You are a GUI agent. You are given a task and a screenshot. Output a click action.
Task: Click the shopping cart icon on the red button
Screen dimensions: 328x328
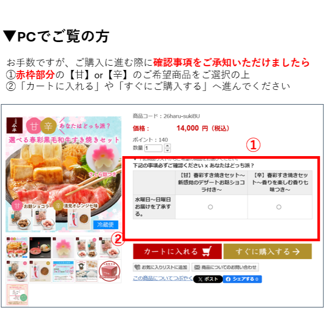click(207, 251)
